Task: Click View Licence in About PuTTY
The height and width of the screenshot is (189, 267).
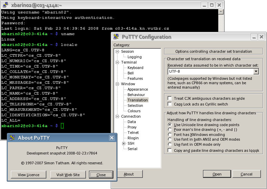Action: click(28, 175)
